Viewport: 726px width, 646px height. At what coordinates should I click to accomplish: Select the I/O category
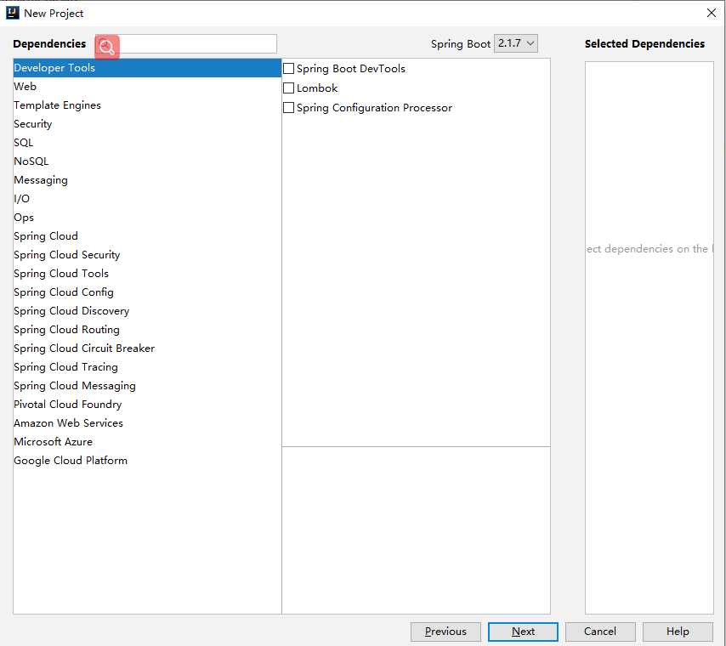tap(147, 199)
